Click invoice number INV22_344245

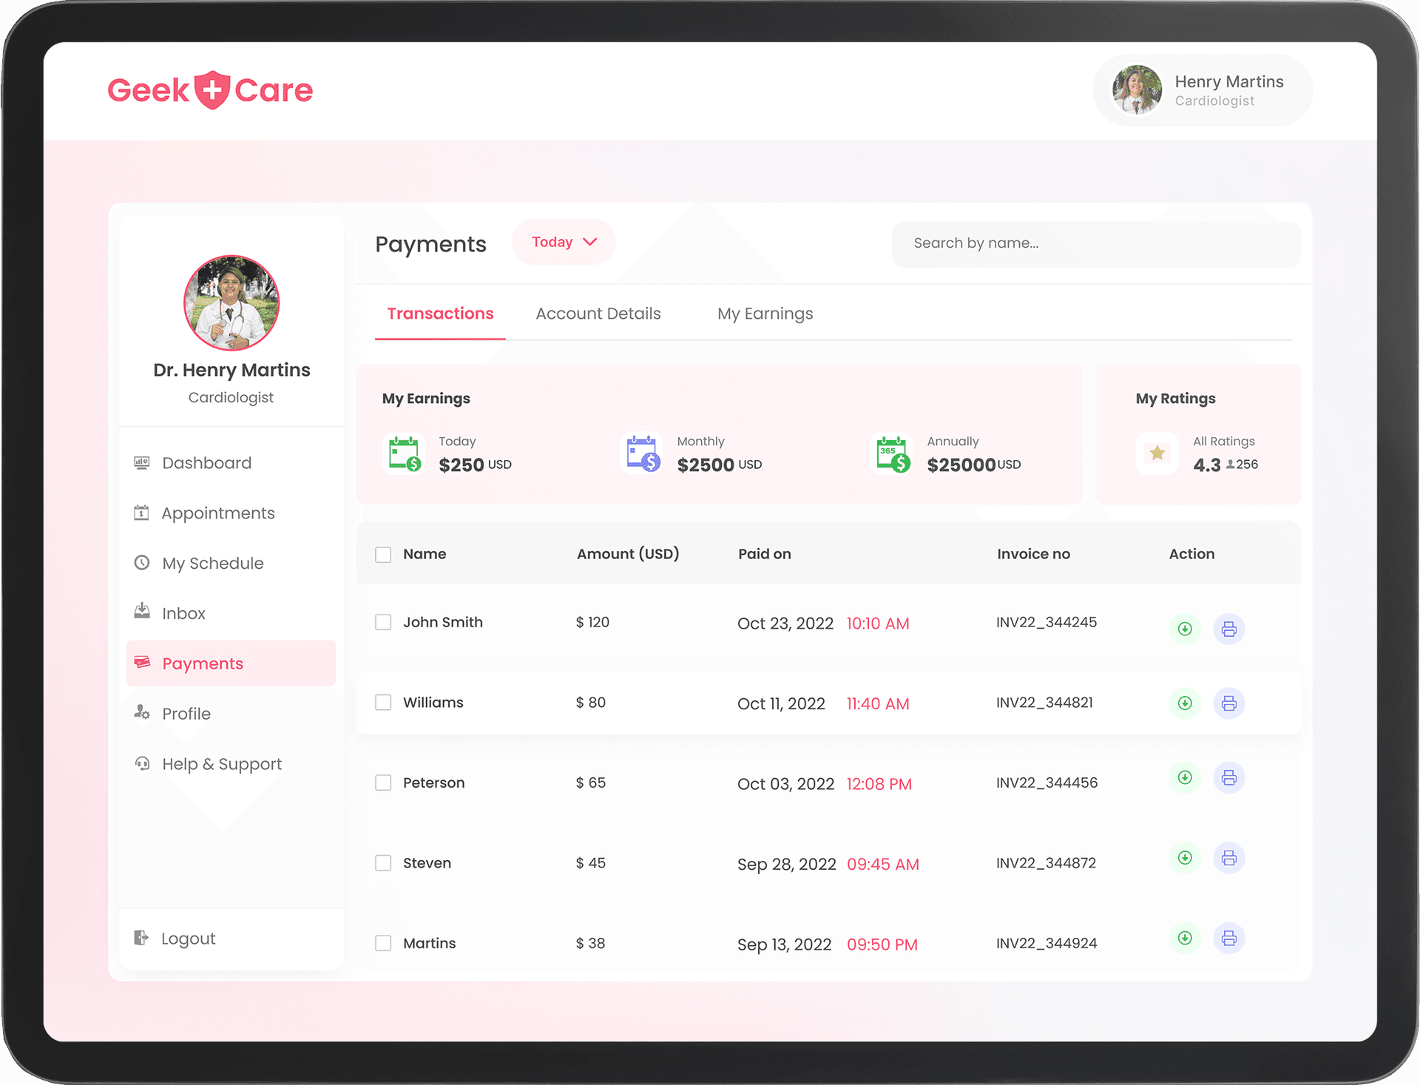coord(1047,622)
